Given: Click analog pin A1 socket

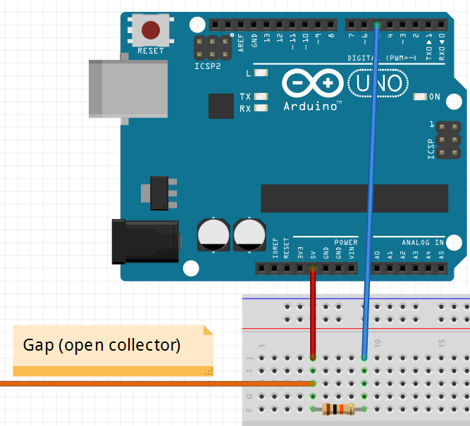Looking at the screenshot, I should [390, 268].
